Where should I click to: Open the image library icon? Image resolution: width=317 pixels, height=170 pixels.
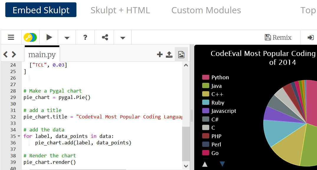click(x=181, y=55)
